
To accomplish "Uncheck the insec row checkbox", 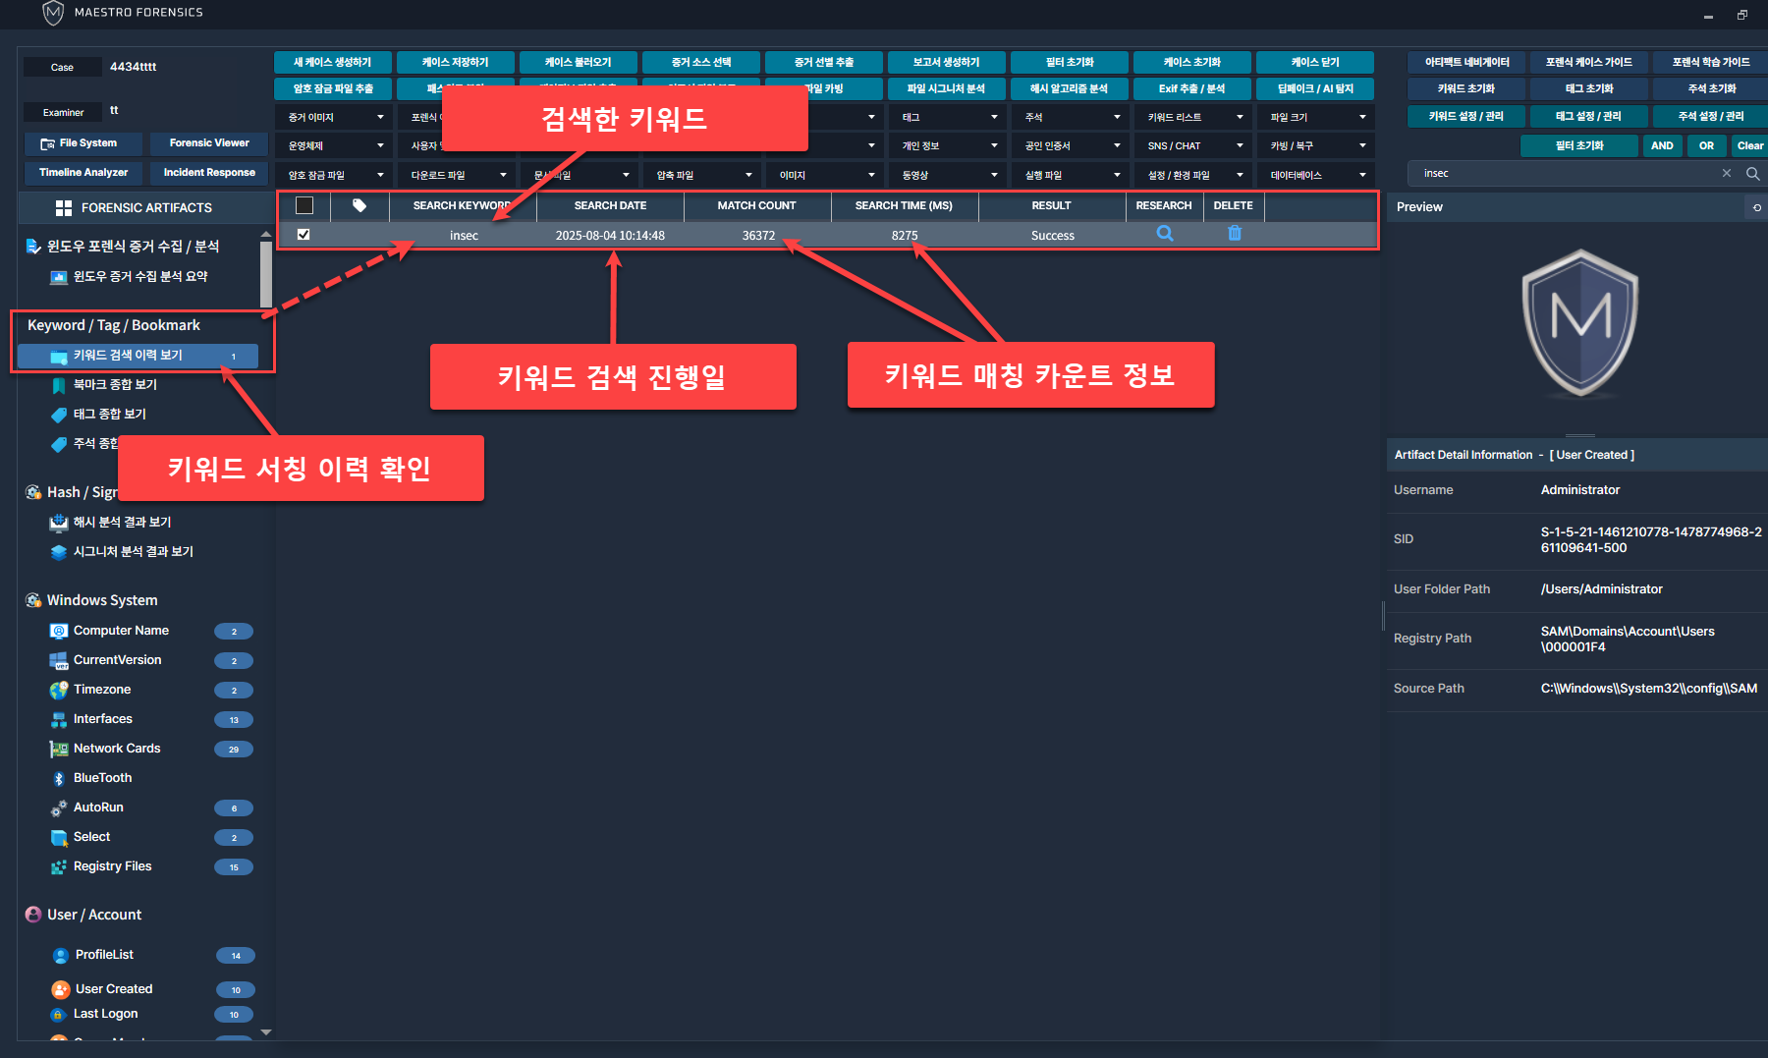I will 304,235.
